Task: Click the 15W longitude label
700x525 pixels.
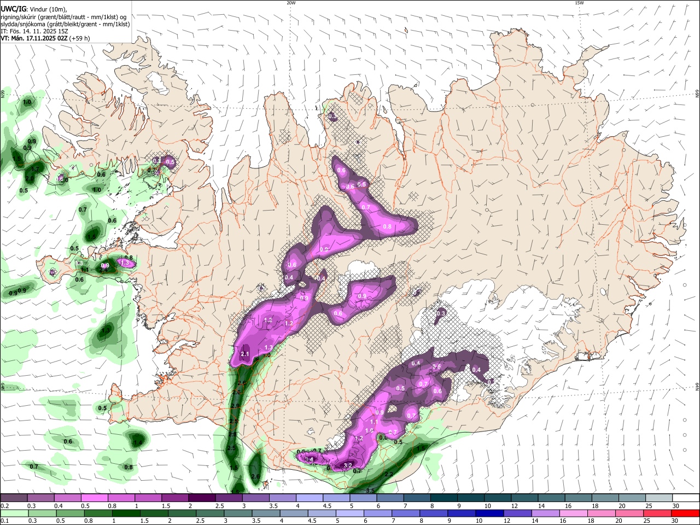Action: click(579, 3)
